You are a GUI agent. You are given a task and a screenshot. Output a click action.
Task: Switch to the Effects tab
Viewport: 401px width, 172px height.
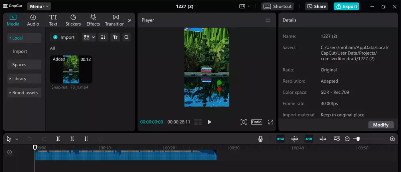pos(93,20)
